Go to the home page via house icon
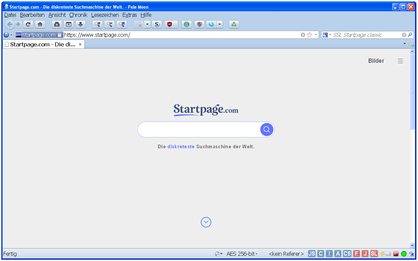Screen dimensions: 418x261 tap(40, 24)
